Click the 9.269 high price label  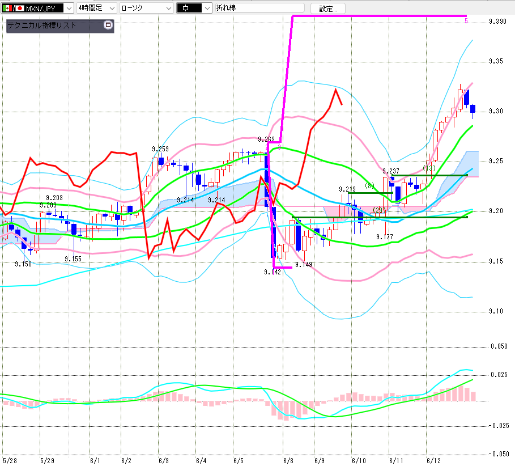click(x=266, y=139)
